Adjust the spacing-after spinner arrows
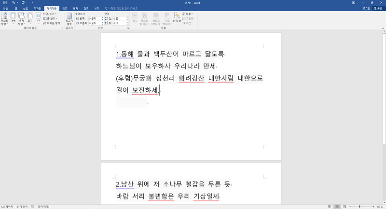This screenshot has height=209, width=386. coord(127,23)
